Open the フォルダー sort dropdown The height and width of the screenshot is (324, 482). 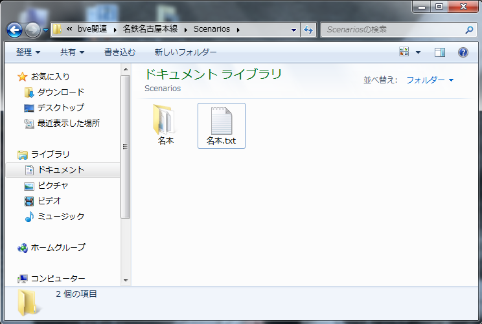click(430, 80)
